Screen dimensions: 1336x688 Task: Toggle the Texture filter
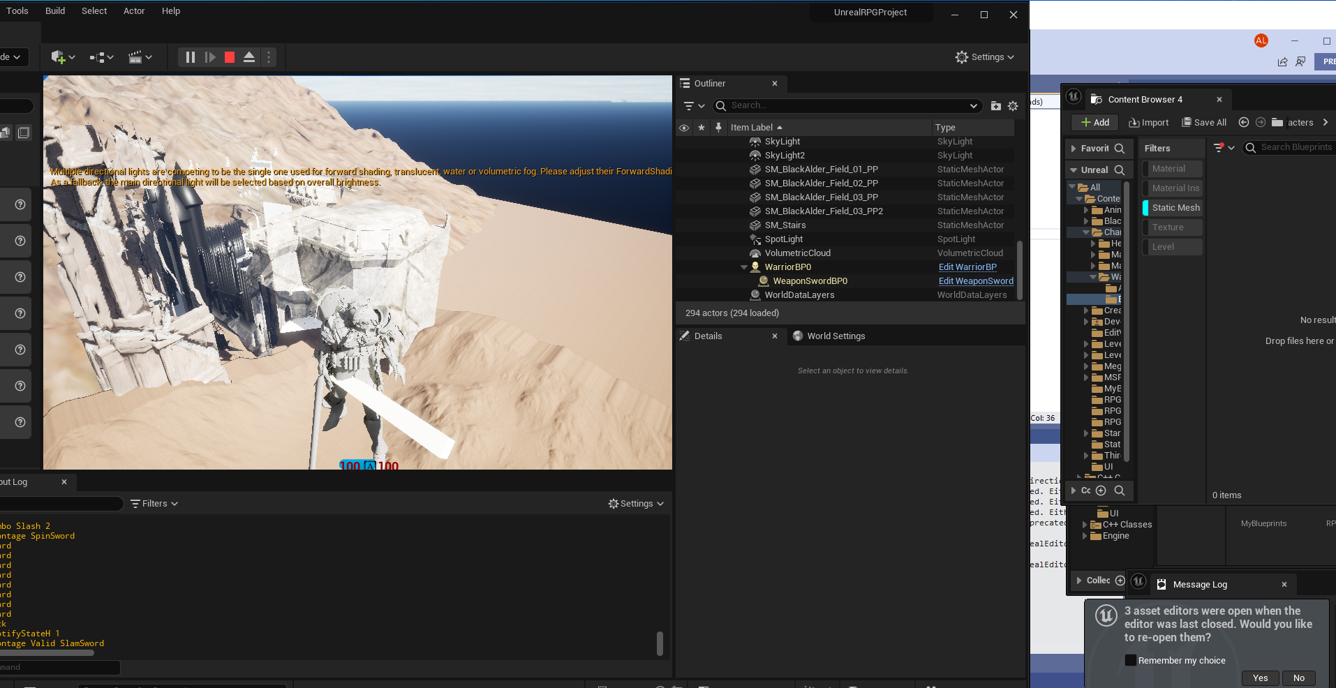click(1172, 227)
